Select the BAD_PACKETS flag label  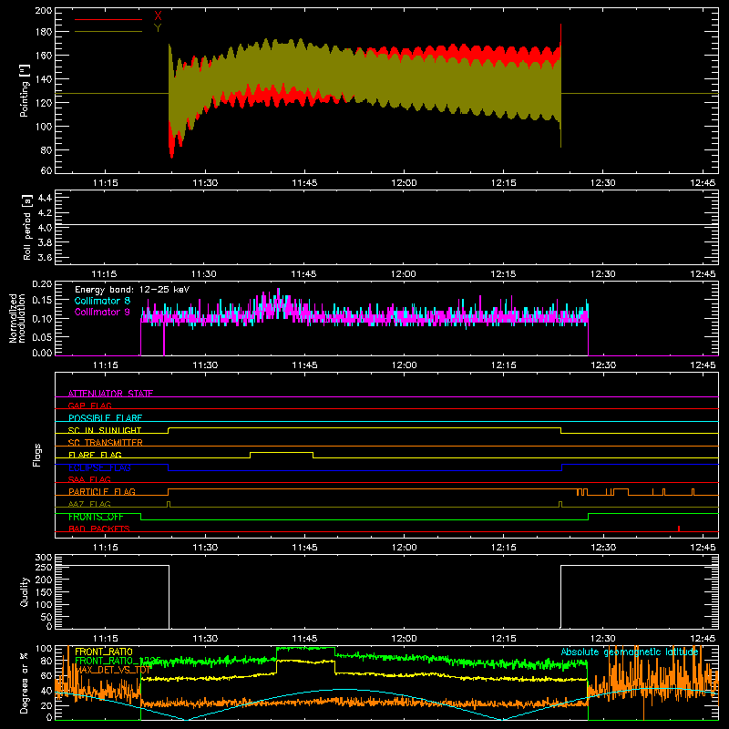pyautogui.click(x=99, y=529)
